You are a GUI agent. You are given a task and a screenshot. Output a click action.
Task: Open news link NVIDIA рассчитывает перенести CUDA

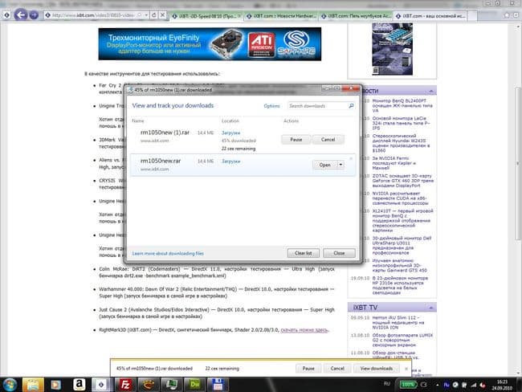click(x=400, y=198)
